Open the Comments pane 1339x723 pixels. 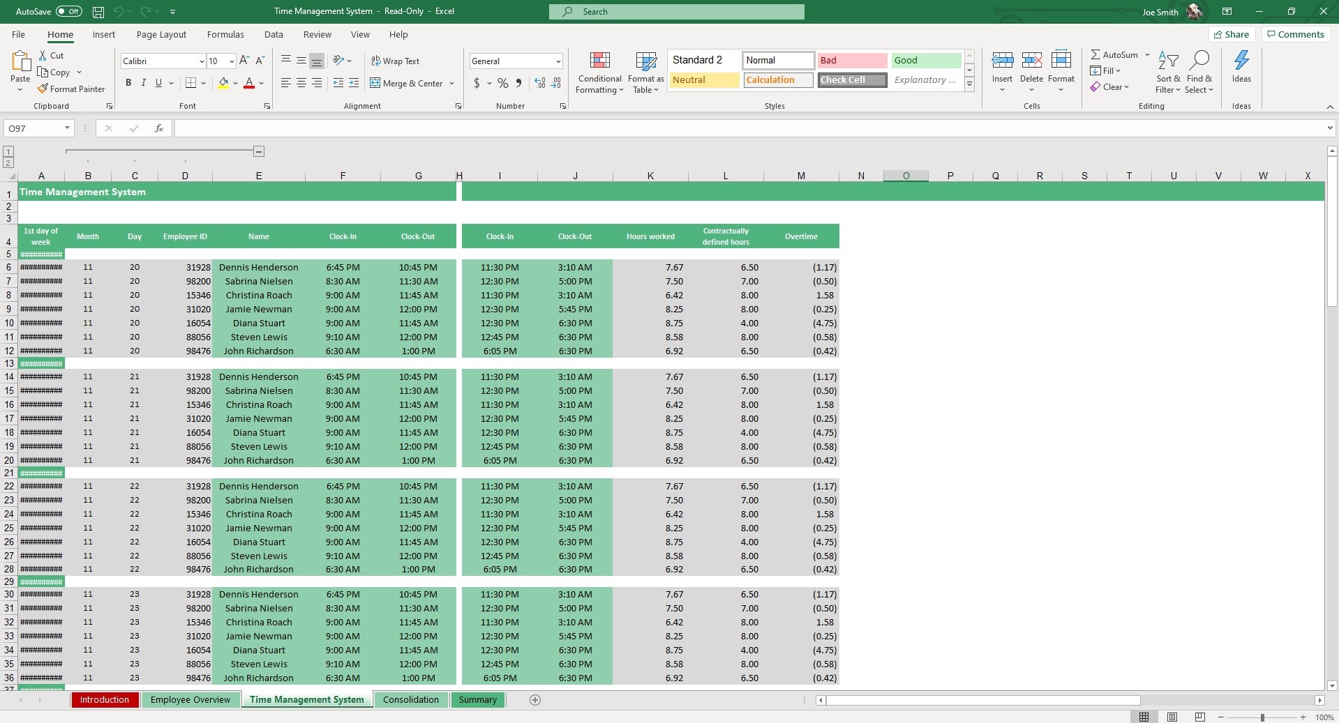pyautogui.click(x=1295, y=34)
